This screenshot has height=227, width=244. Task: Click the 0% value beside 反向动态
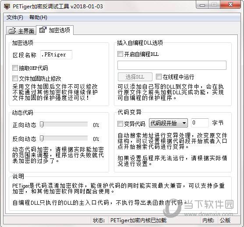pos(96,139)
